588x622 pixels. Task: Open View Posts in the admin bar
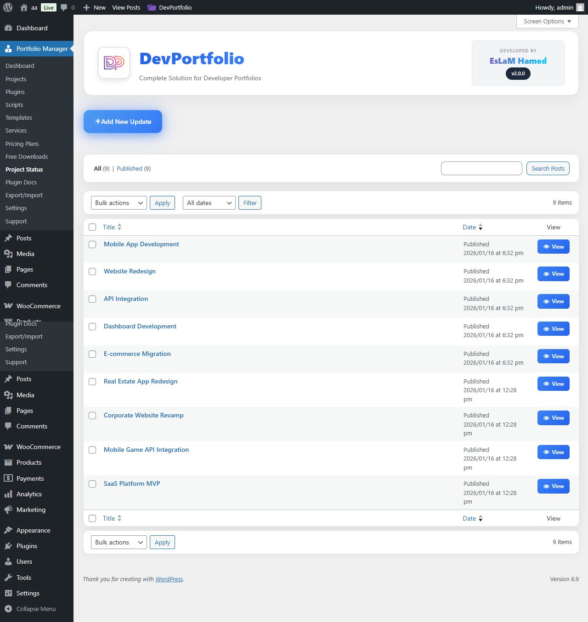(126, 7)
